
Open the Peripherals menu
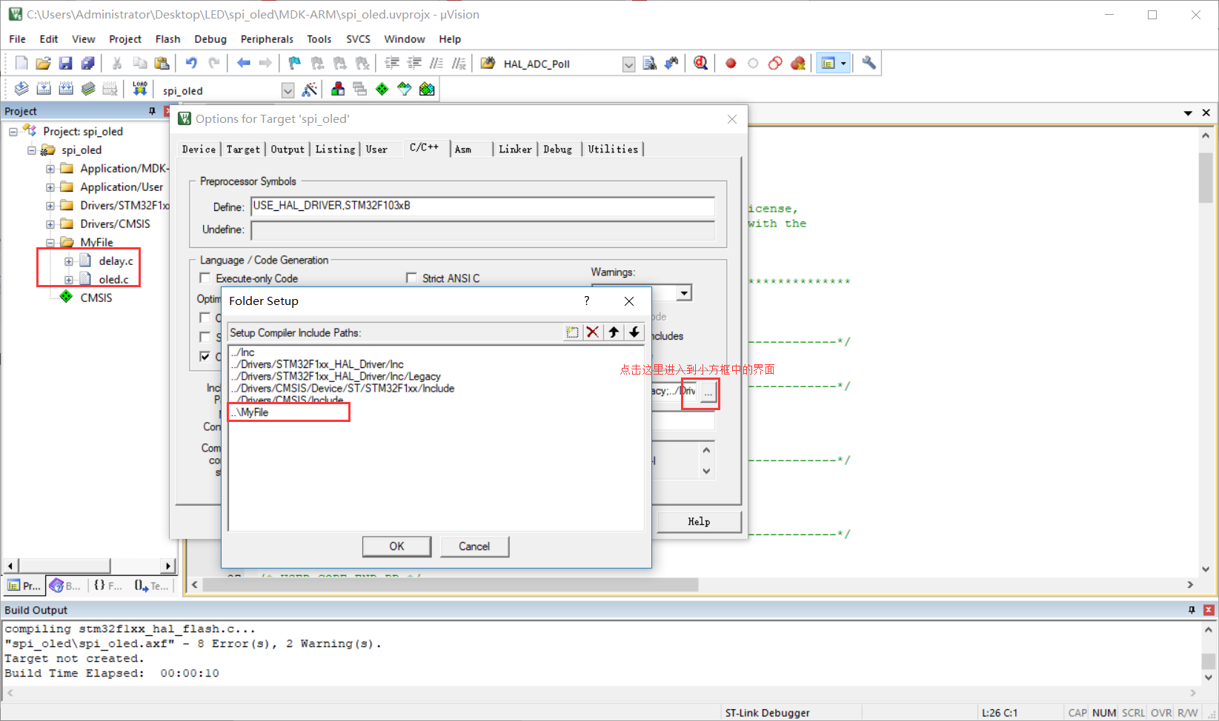coord(267,39)
